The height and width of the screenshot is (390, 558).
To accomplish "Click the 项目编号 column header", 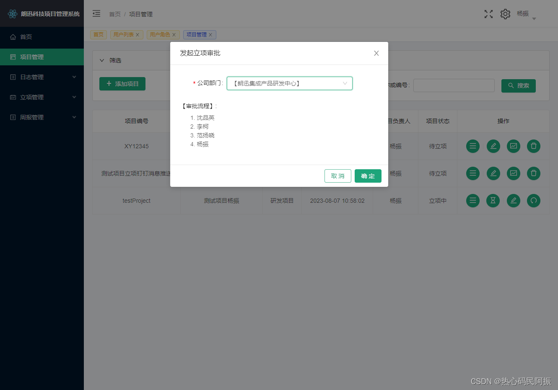I will click(x=136, y=121).
